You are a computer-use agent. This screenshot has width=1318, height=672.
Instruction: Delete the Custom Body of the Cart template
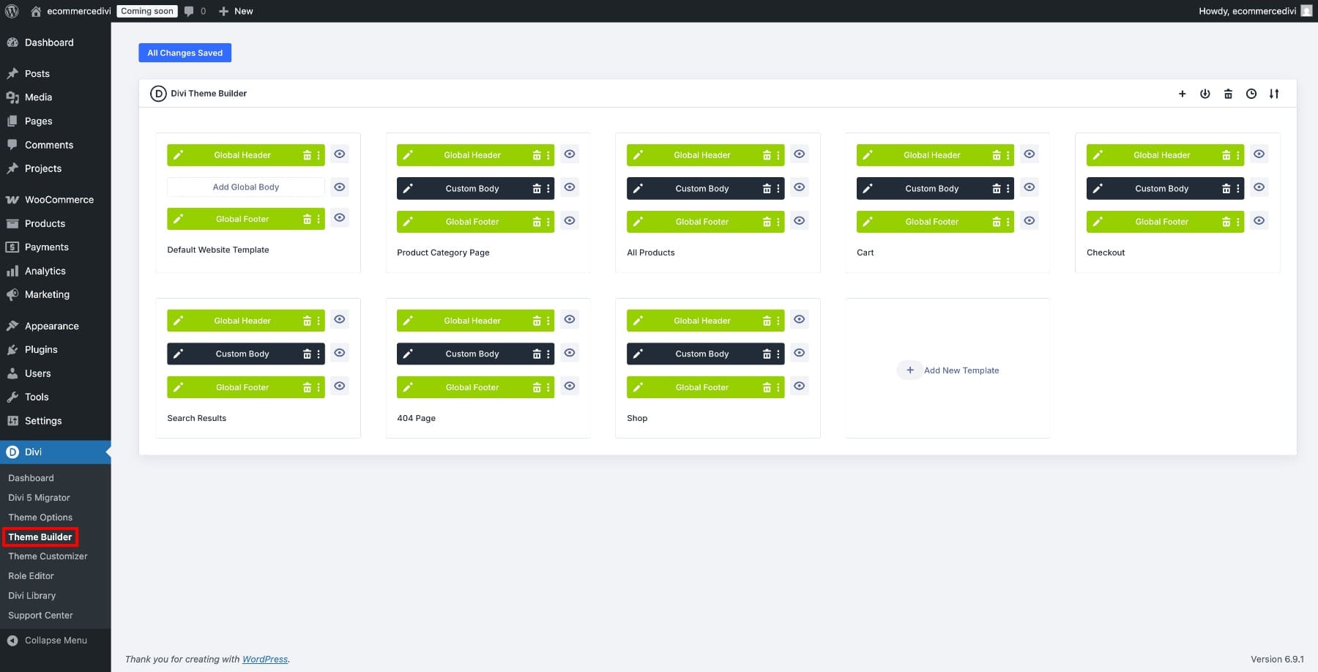[997, 188]
